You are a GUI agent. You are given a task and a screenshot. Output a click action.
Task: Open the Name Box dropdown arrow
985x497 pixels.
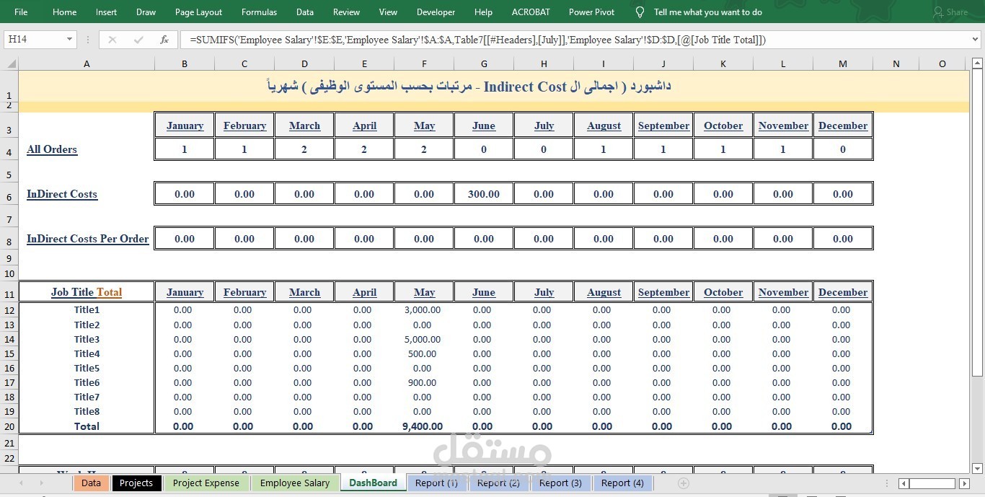pyautogui.click(x=69, y=40)
